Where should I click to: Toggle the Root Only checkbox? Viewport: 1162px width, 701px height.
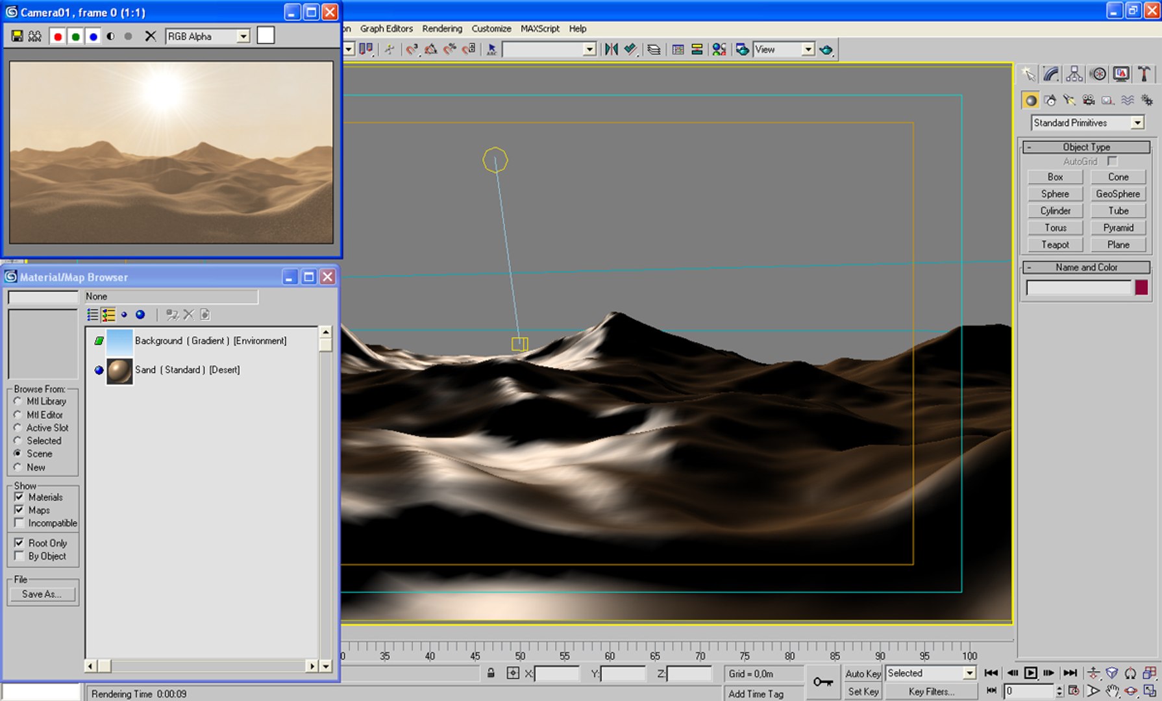pyautogui.click(x=19, y=543)
